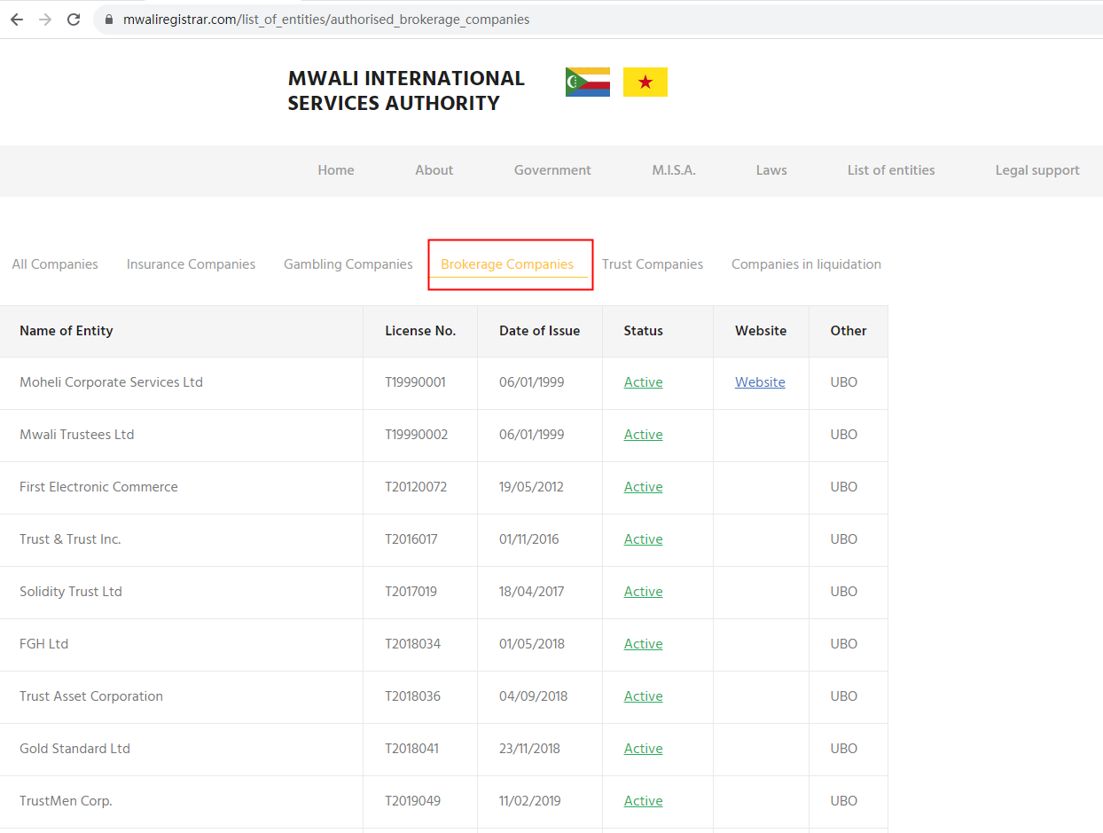Open the Home menu item
The height and width of the screenshot is (833, 1103).
[x=336, y=170]
